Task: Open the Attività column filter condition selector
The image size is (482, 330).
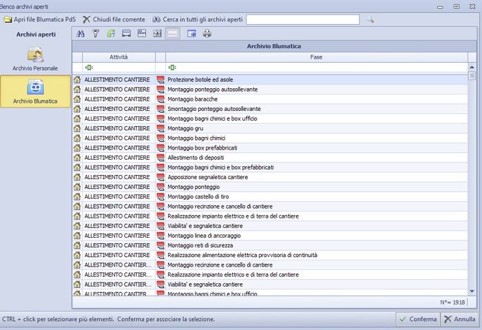Action: [88, 68]
